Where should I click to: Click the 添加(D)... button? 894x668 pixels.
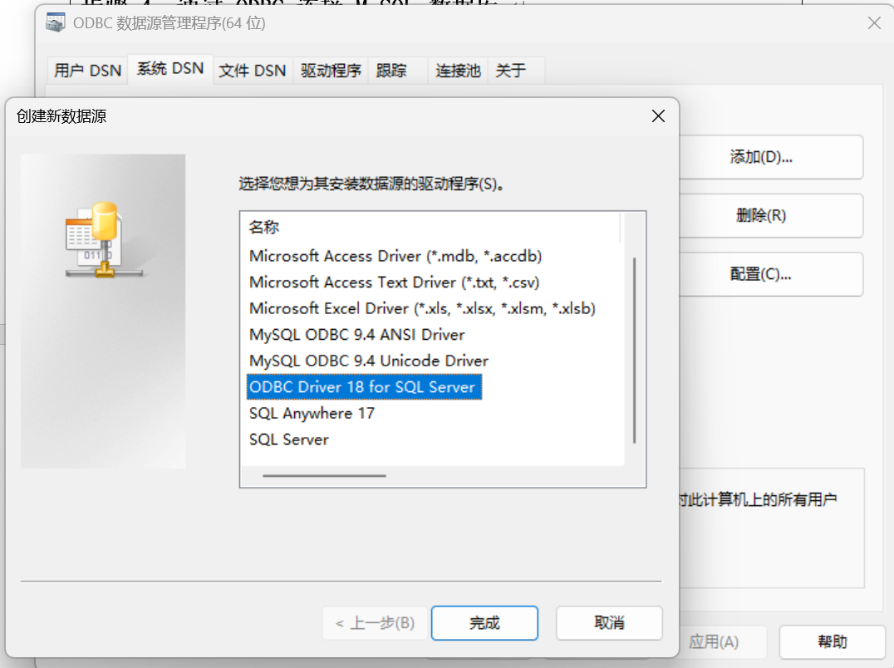click(x=771, y=157)
